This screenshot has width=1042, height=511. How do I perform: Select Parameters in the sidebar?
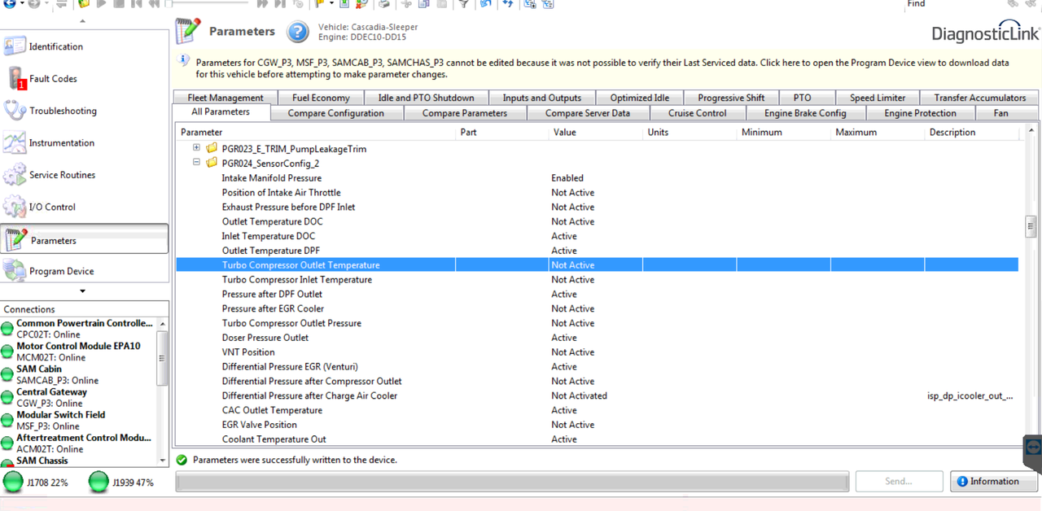point(85,240)
